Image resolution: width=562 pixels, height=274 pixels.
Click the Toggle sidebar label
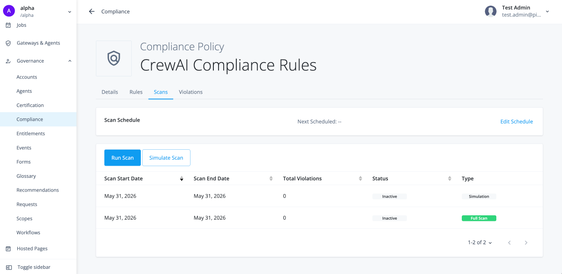click(x=34, y=268)
